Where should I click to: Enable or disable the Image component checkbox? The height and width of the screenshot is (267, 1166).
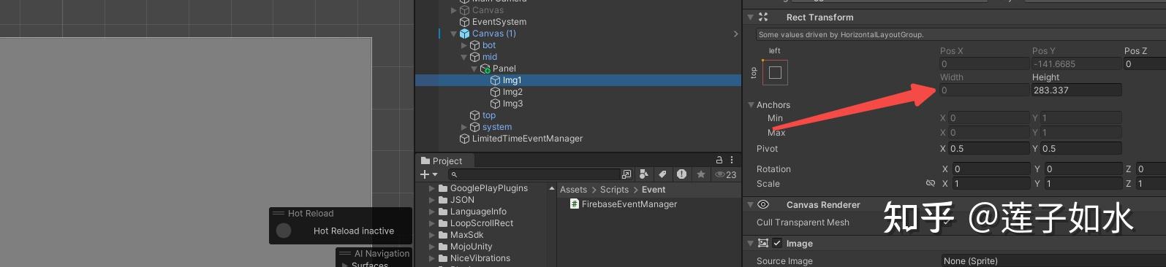click(777, 244)
